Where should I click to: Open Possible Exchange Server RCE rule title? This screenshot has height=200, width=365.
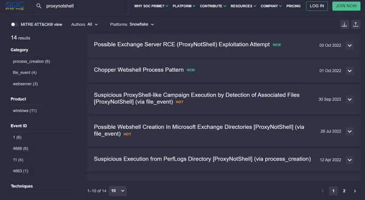[x=181, y=44]
